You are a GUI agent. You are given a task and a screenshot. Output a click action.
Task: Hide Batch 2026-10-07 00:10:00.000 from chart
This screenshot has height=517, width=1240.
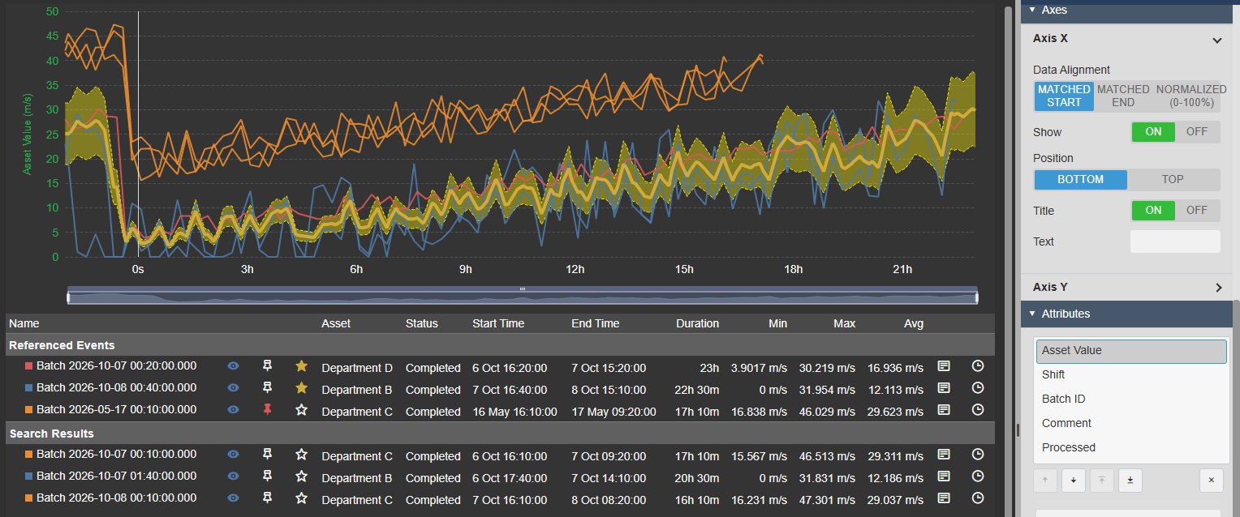(233, 455)
